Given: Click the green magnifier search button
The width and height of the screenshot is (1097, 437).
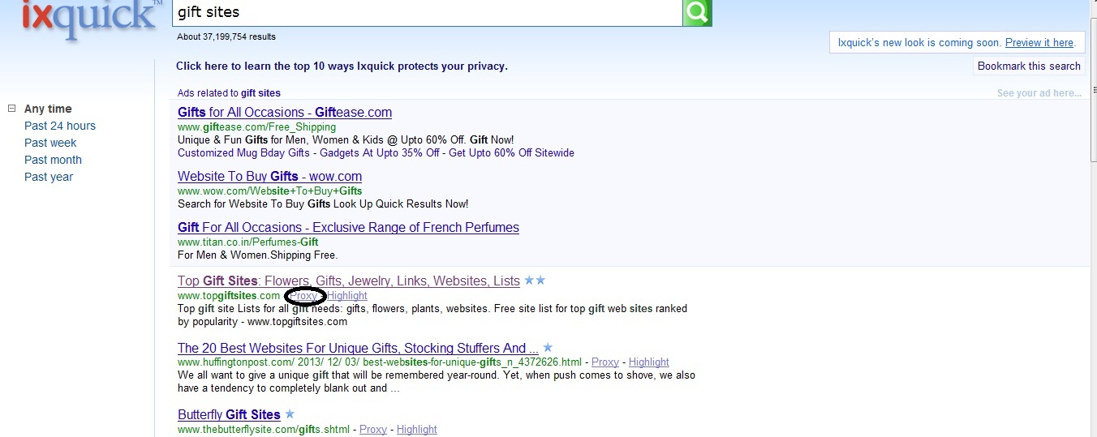Looking at the screenshot, I should pos(697,12).
